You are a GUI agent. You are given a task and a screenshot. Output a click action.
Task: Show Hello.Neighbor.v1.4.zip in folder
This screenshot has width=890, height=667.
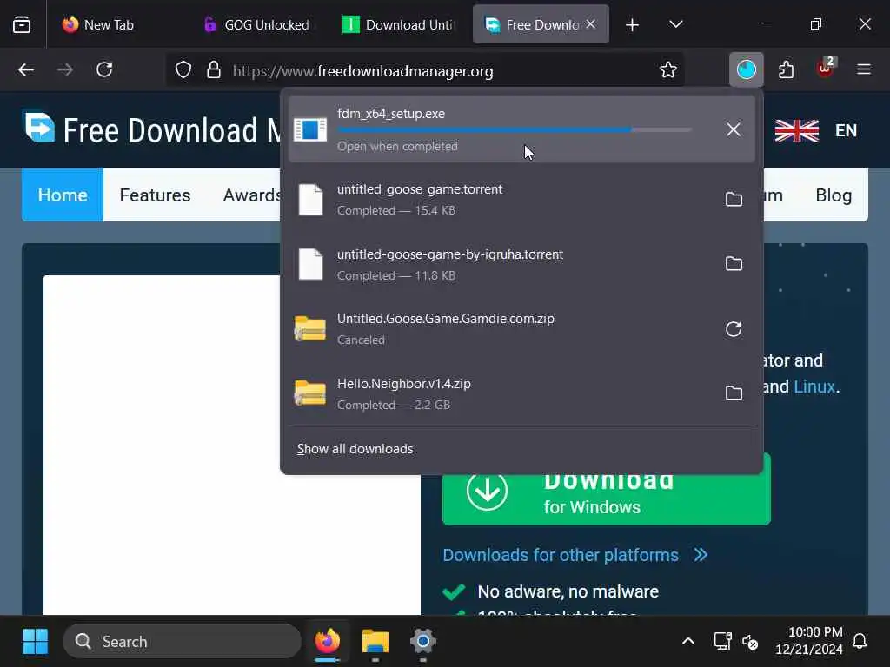(734, 393)
